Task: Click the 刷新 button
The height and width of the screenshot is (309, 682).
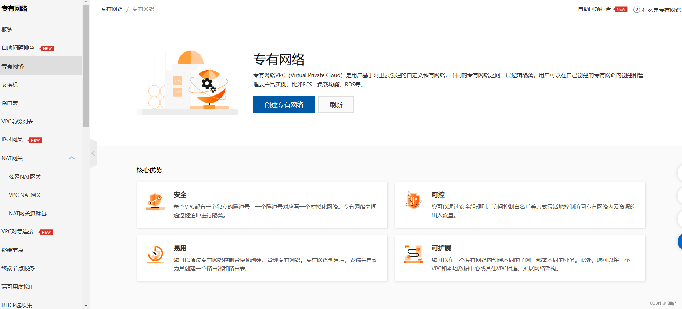Action: click(x=336, y=105)
